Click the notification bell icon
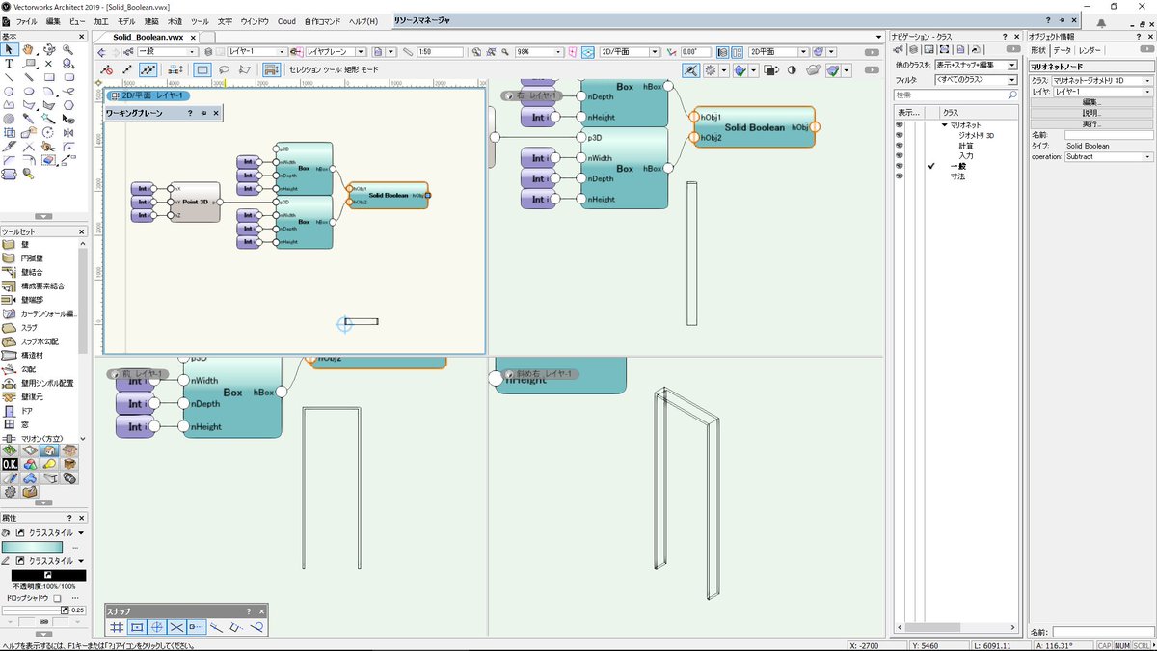Viewport: 1157px width, 651px height. pyautogui.click(x=1101, y=23)
